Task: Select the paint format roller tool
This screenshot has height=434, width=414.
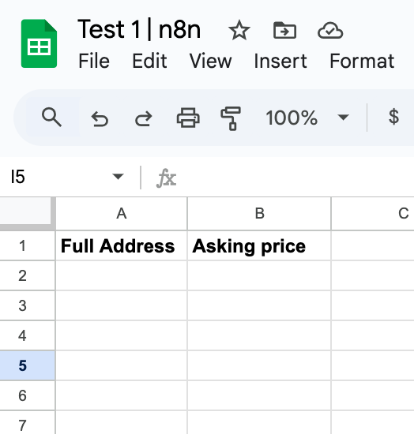Action: click(231, 118)
